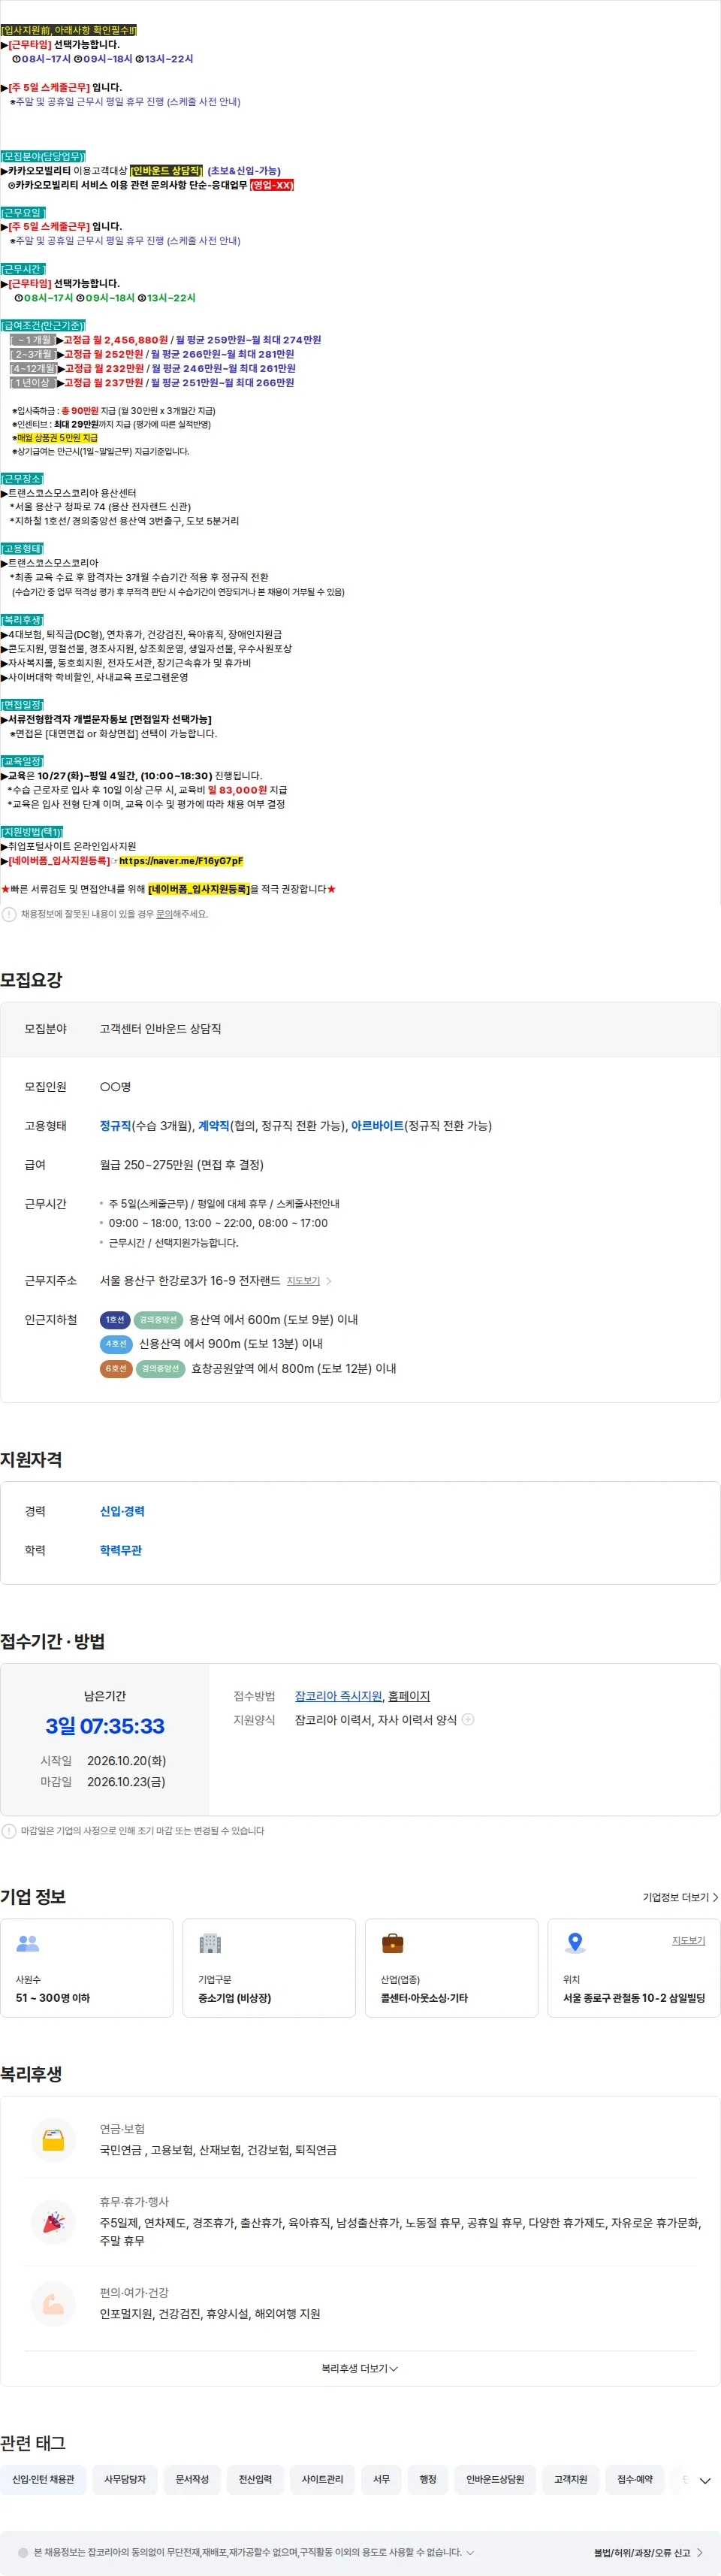Click the 정규직 employment type link

[115, 1126]
